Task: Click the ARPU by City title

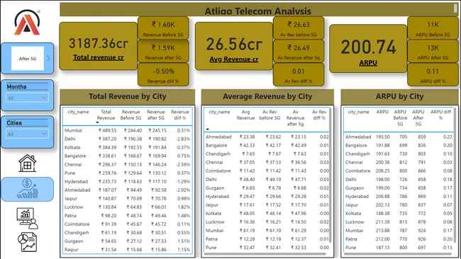Action: [x=399, y=96]
